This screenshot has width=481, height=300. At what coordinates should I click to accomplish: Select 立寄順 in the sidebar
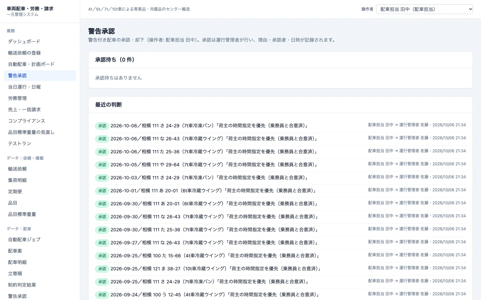click(x=40, y=274)
